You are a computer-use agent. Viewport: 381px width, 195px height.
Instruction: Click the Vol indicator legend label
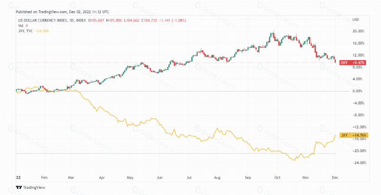click(21, 26)
